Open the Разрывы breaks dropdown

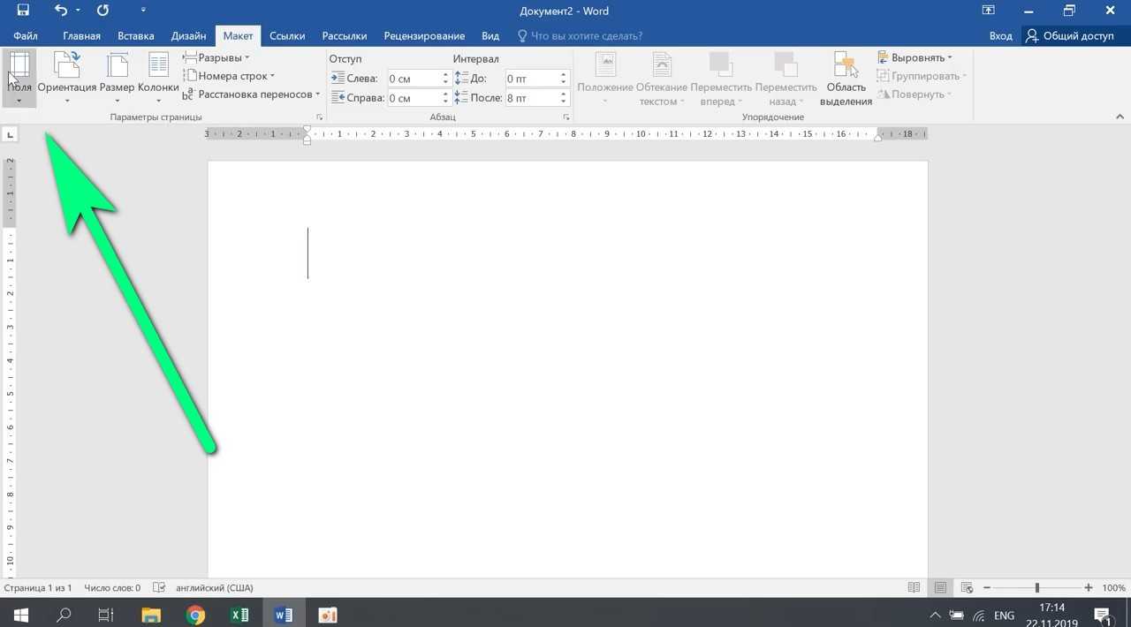tap(217, 57)
